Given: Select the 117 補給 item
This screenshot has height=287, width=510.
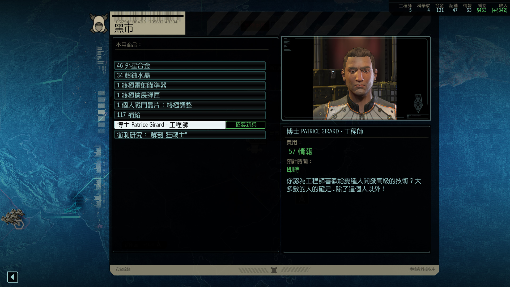Looking at the screenshot, I should point(190,115).
